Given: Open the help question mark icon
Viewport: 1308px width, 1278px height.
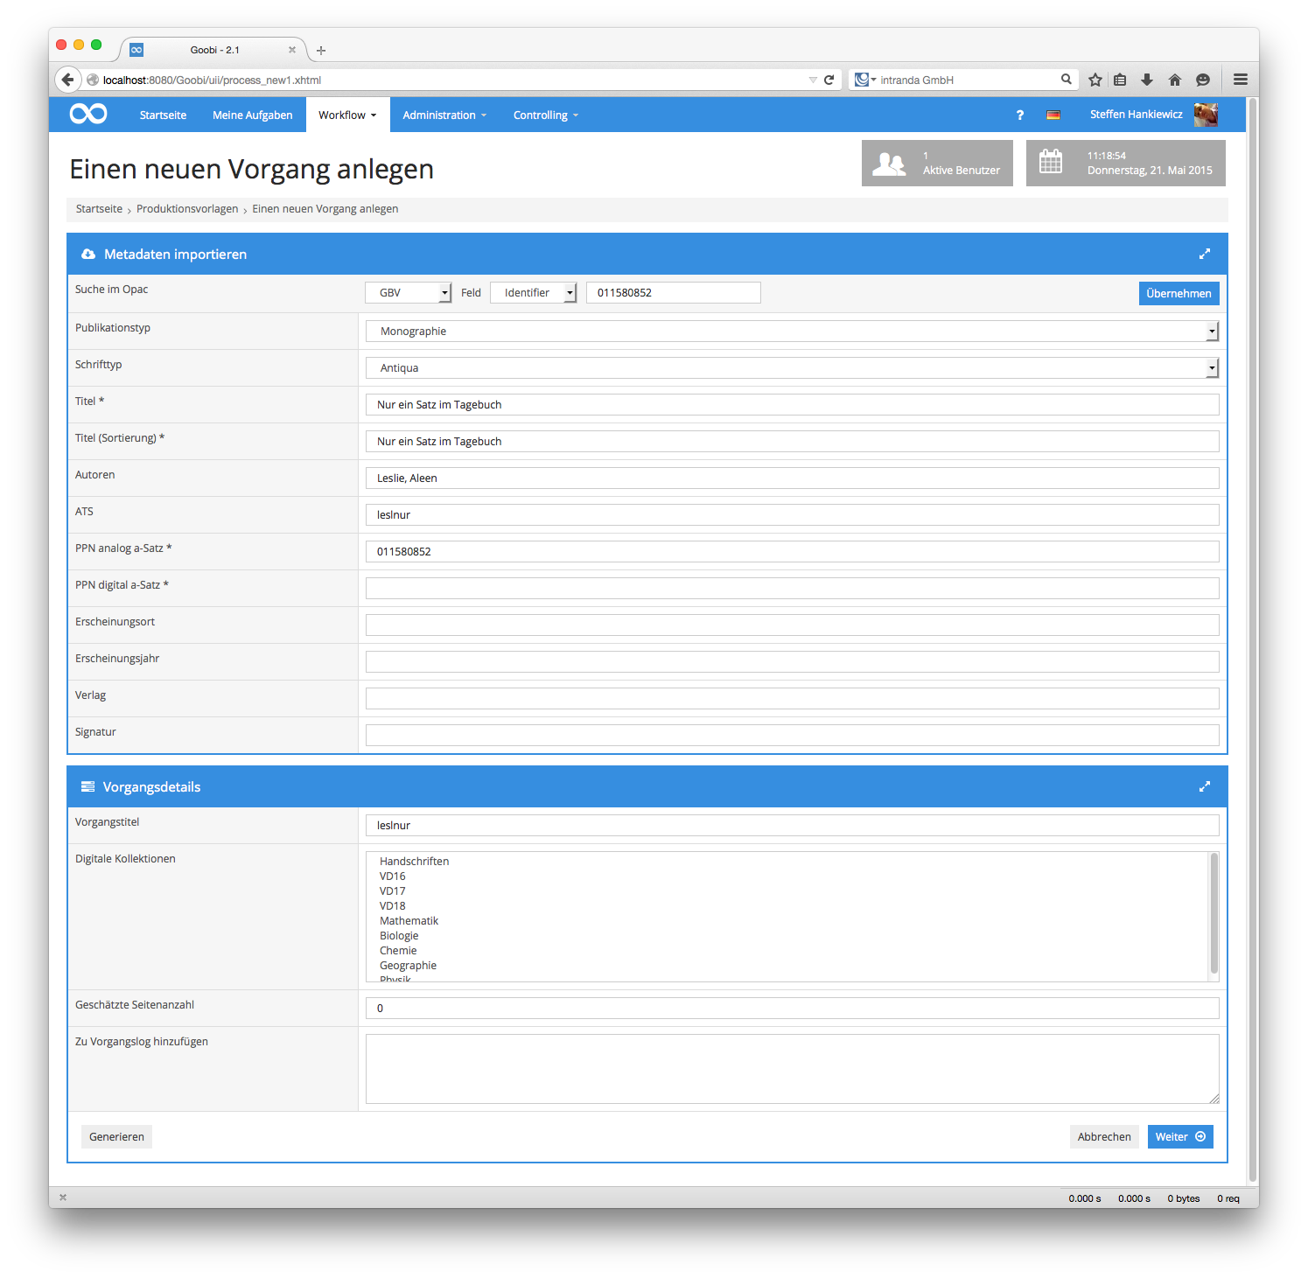Looking at the screenshot, I should point(1019,115).
